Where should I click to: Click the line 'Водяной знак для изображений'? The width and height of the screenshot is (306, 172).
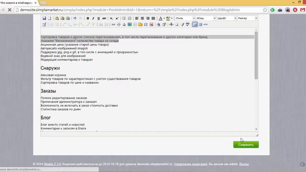[x=63, y=56]
